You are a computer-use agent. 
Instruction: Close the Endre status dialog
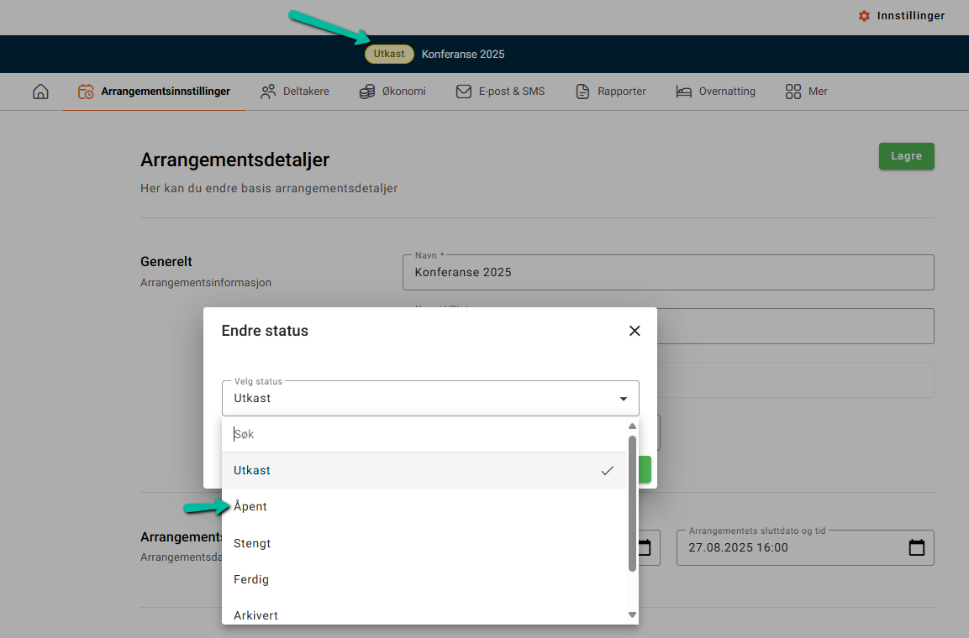[x=635, y=331]
